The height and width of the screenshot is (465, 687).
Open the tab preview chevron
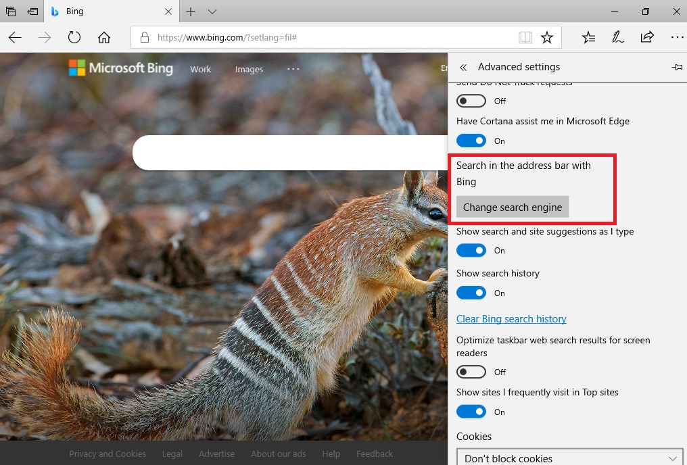click(212, 12)
